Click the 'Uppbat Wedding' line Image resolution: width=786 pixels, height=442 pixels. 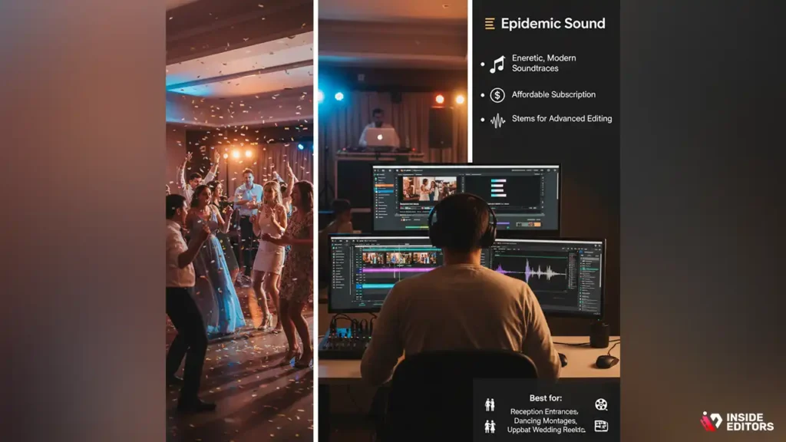coord(546,430)
